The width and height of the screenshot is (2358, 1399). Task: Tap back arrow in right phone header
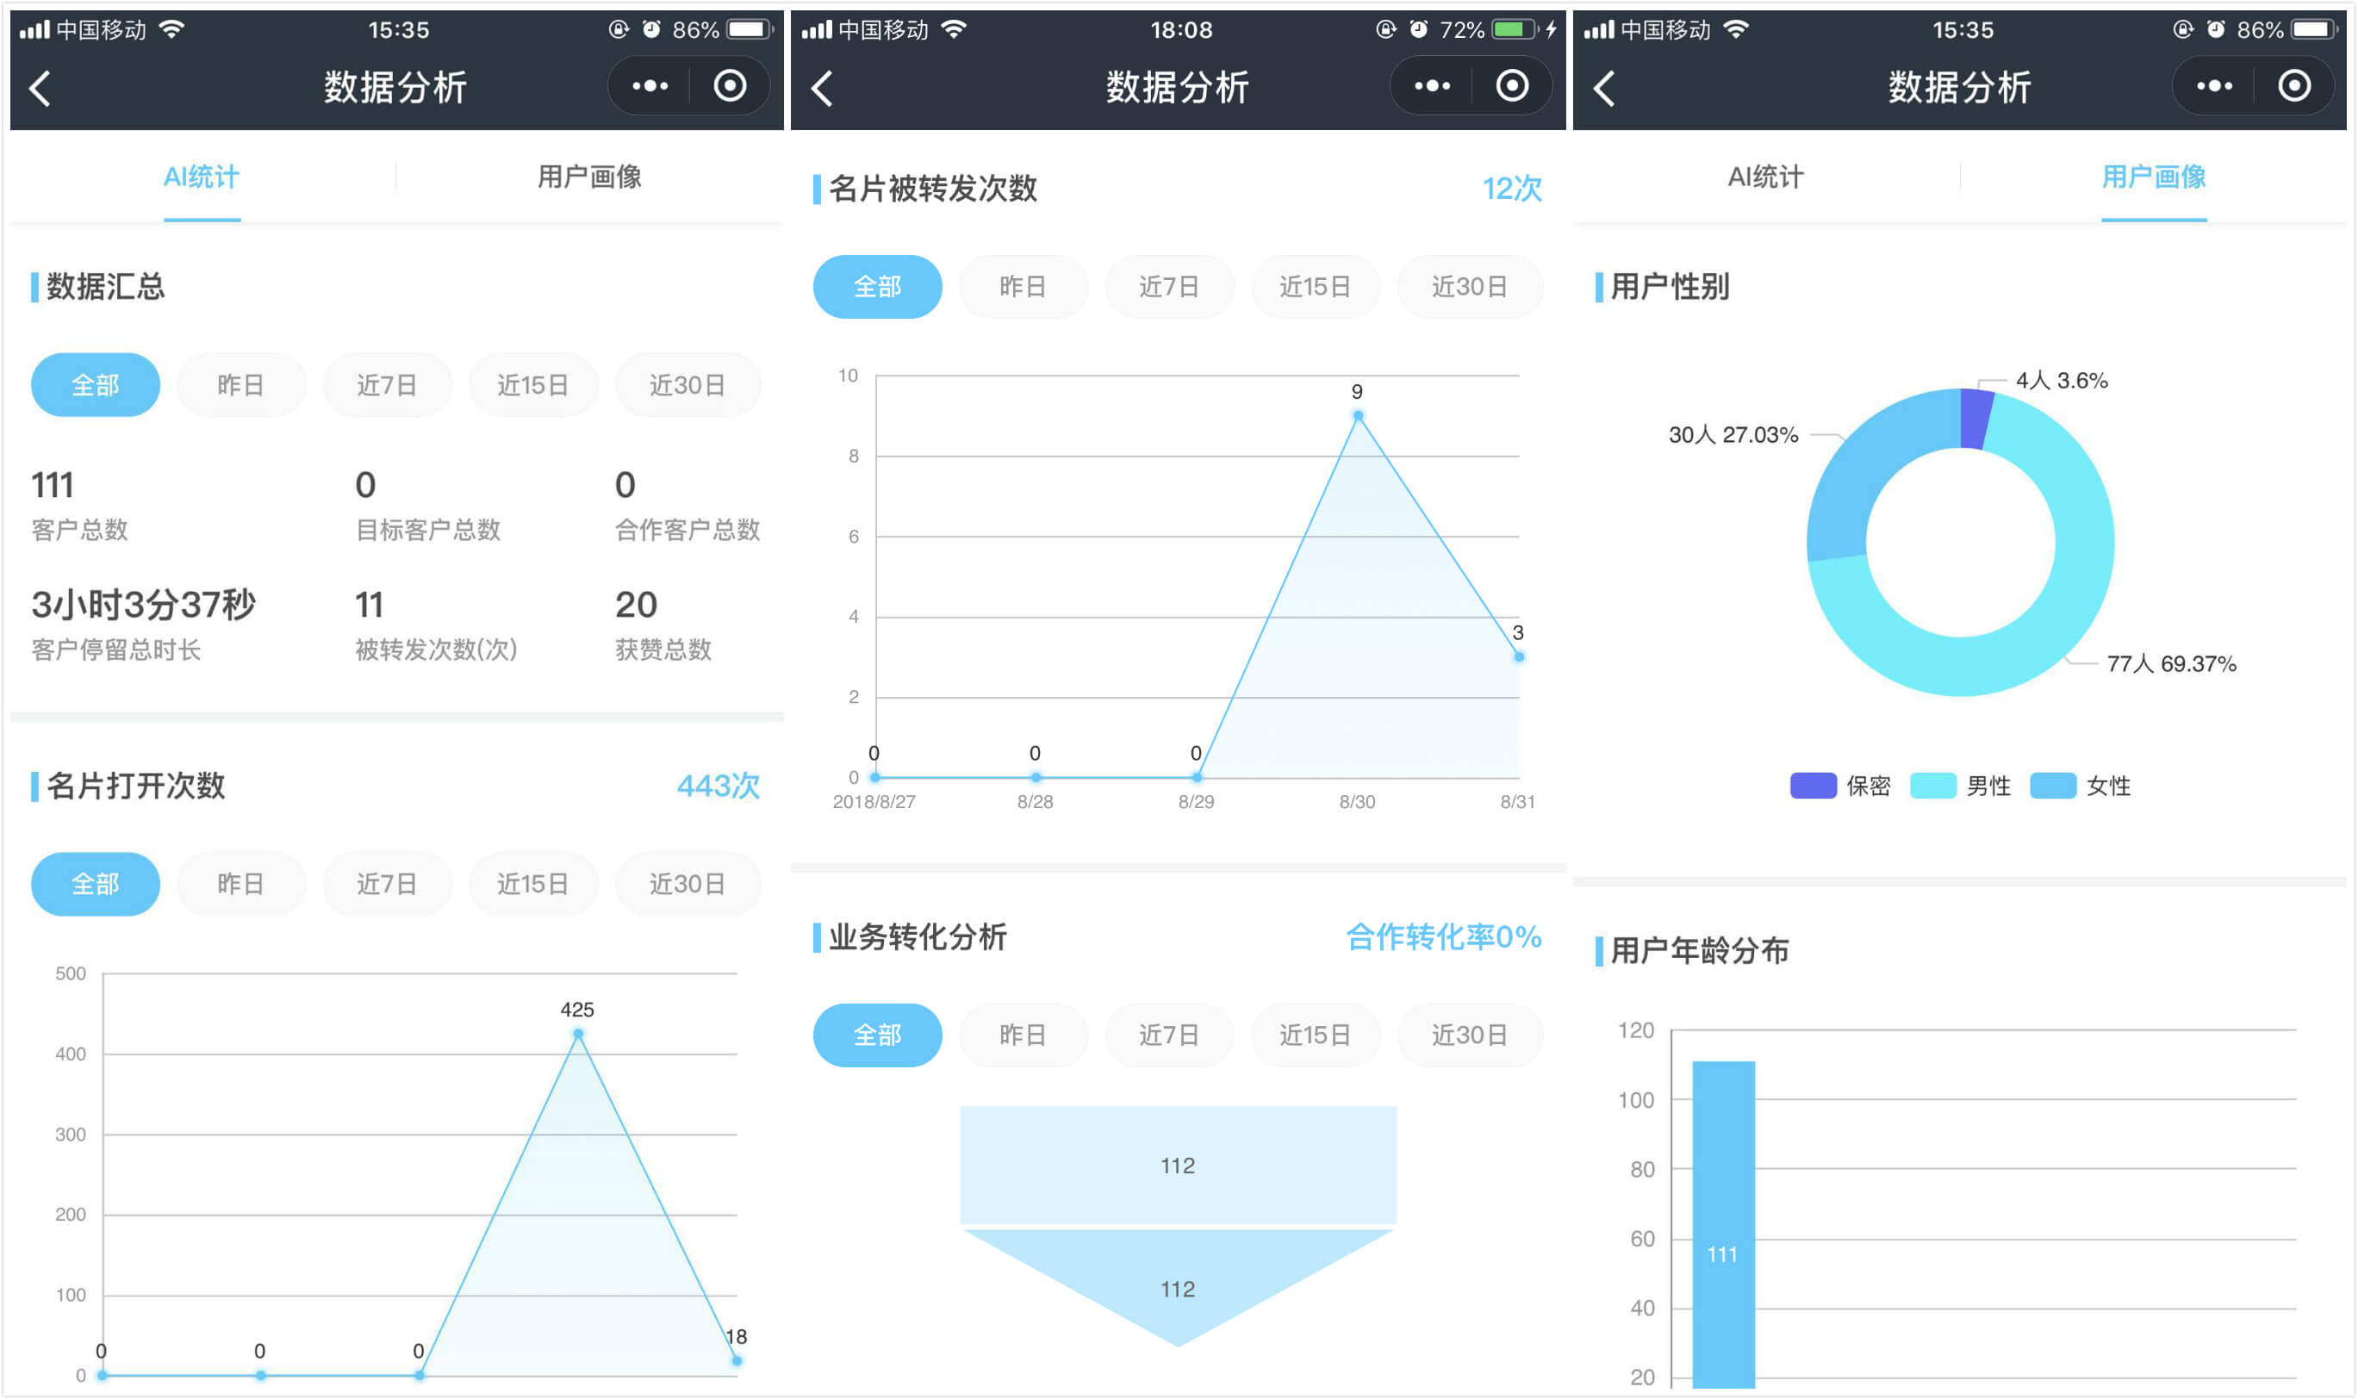[1604, 89]
